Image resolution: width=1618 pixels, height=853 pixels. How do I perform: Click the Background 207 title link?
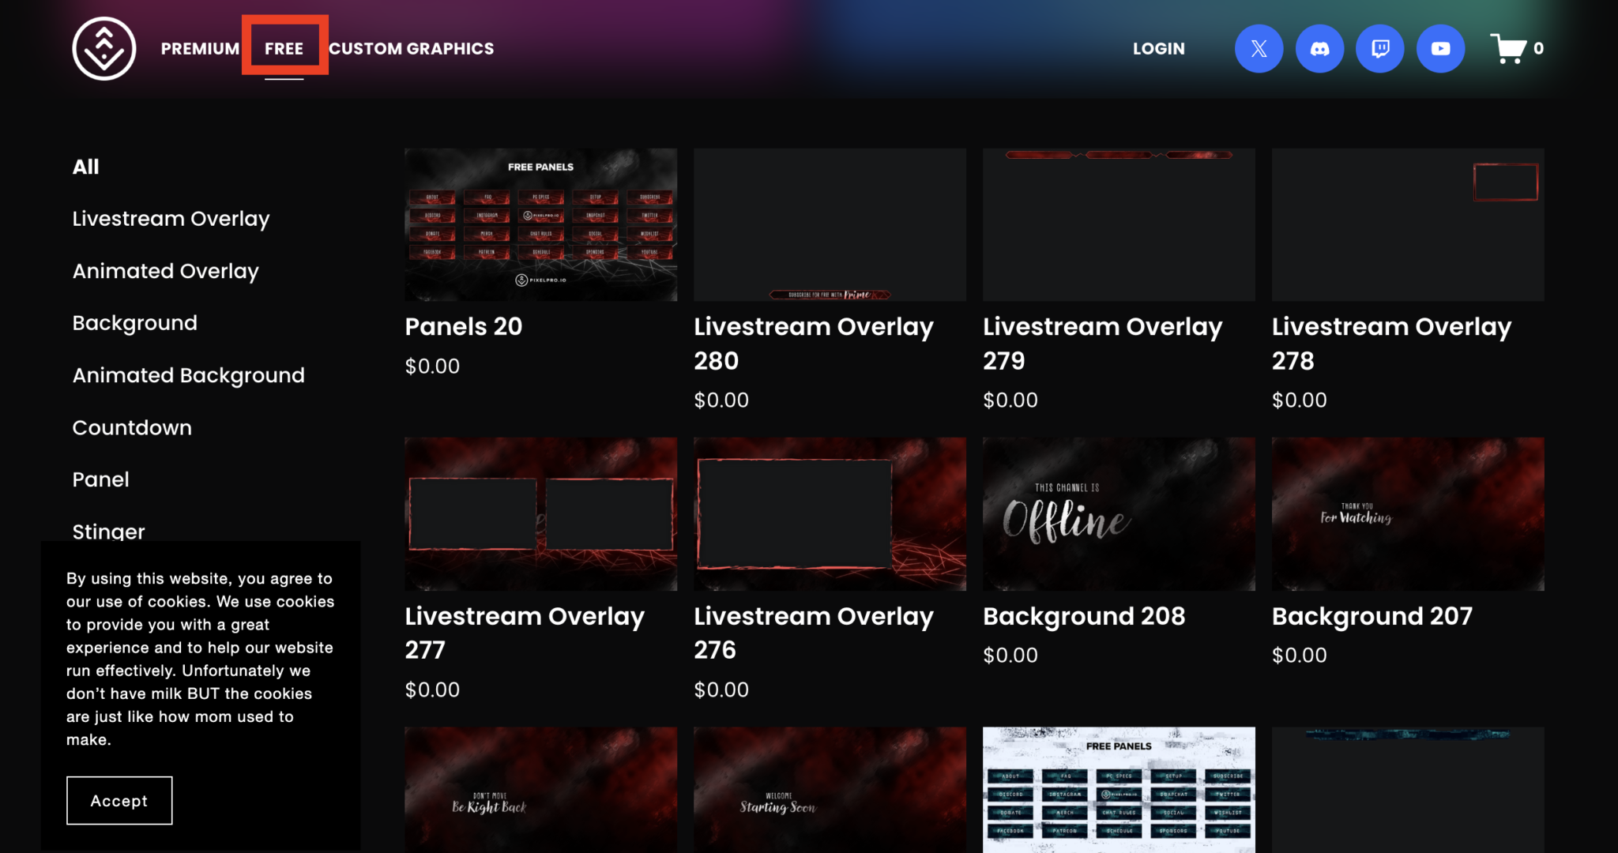tap(1372, 616)
